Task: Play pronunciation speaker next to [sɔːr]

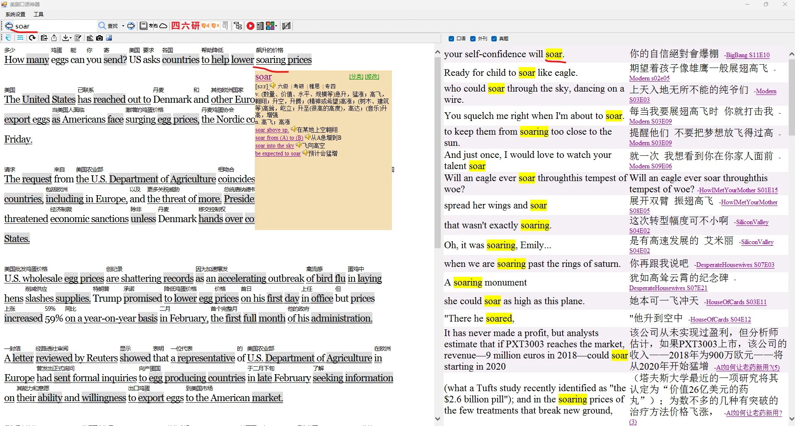Action: pos(273,86)
